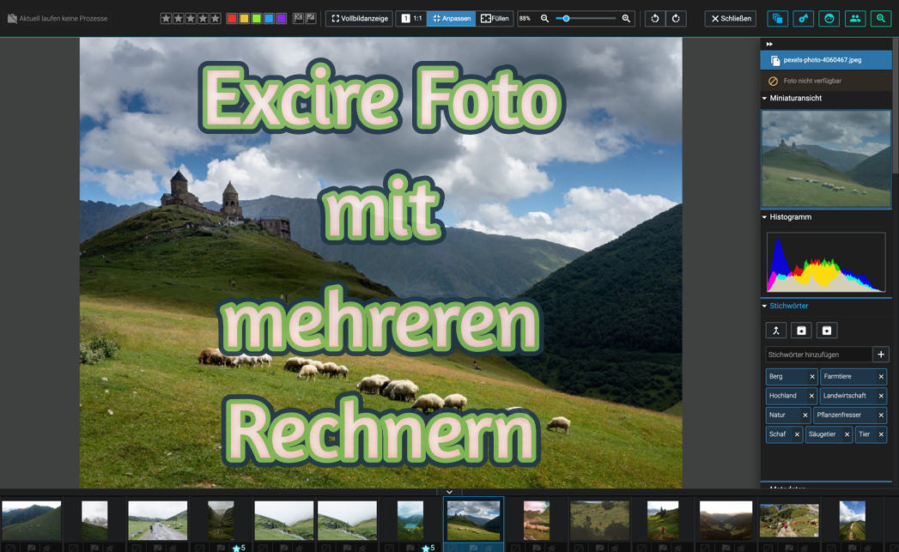Image resolution: width=899 pixels, height=552 pixels.
Task: Toggle the first flag marker
Action: pos(298,18)
